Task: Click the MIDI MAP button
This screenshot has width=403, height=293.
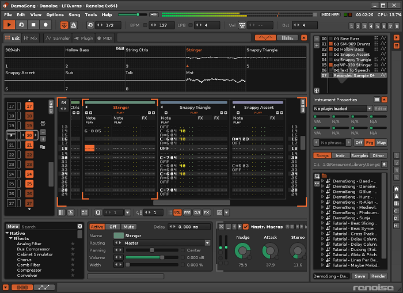Action: (x=330, y=14)
